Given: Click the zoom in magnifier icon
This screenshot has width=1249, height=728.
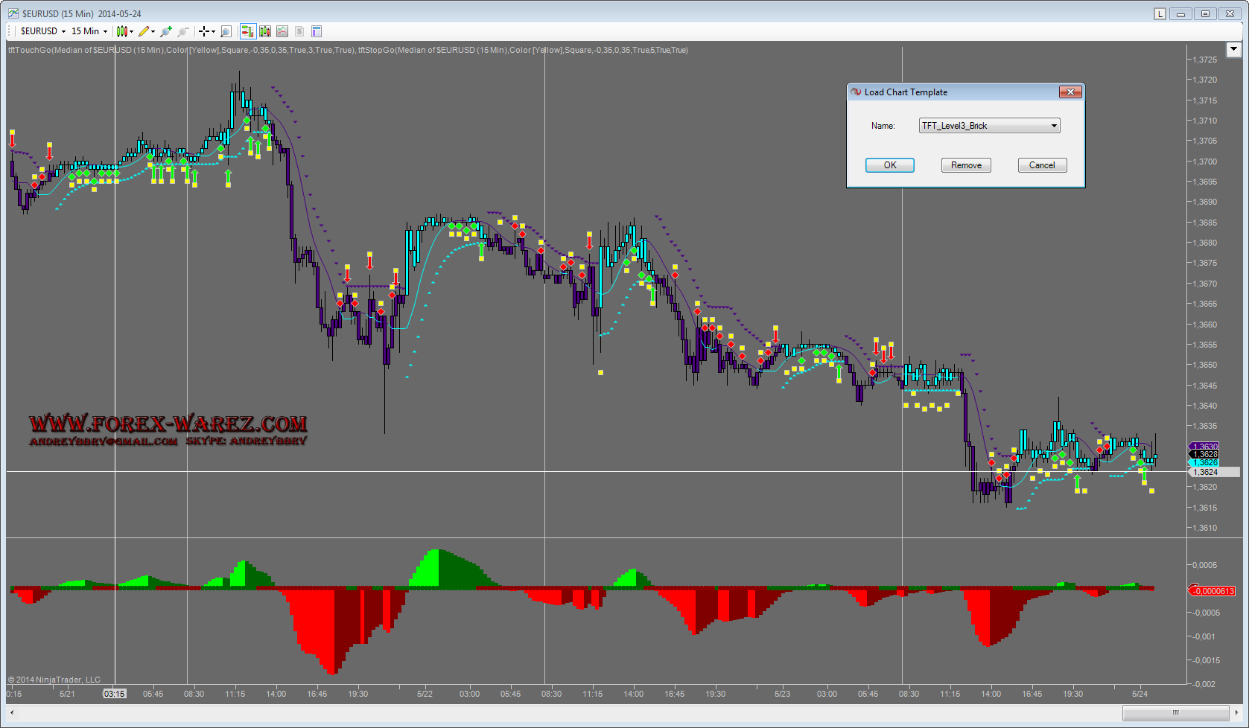Looking at the screenshot, I should click(x=166, y=31).
